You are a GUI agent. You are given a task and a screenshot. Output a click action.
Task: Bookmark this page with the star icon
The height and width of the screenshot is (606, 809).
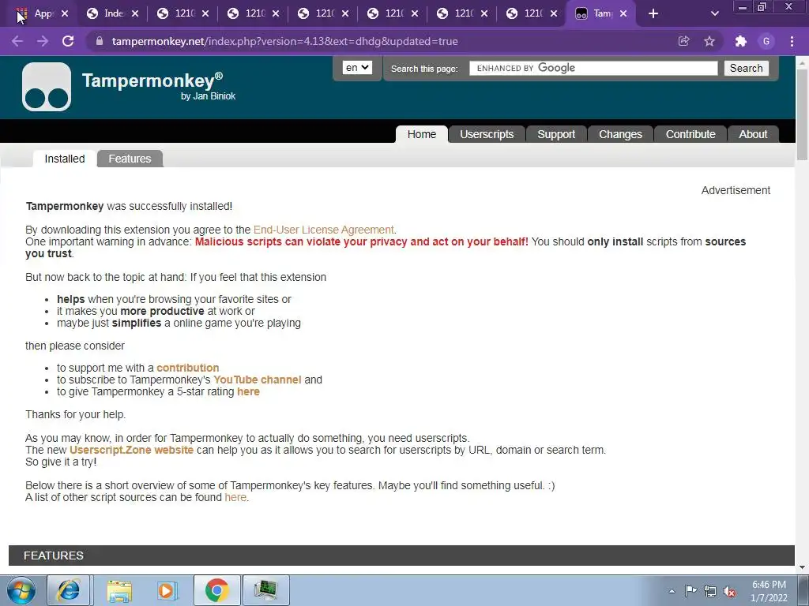[709, 41]
